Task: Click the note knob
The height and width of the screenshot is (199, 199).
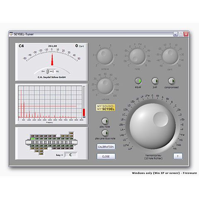Action: tap(137, 56)
